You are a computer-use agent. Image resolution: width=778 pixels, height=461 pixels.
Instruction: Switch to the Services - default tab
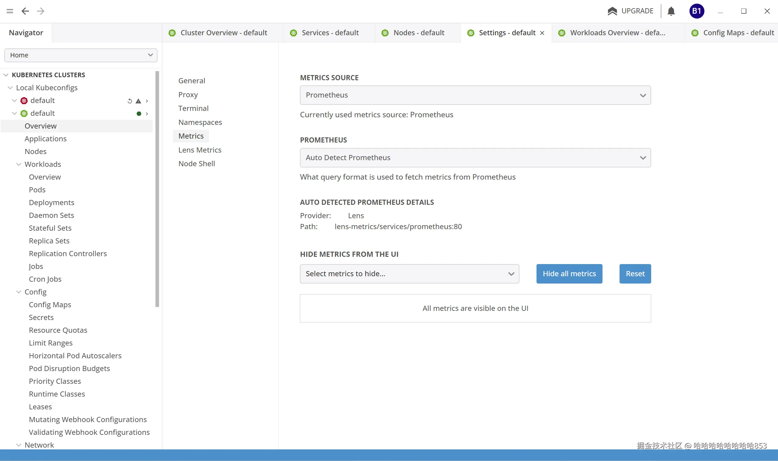pos(330,33)
